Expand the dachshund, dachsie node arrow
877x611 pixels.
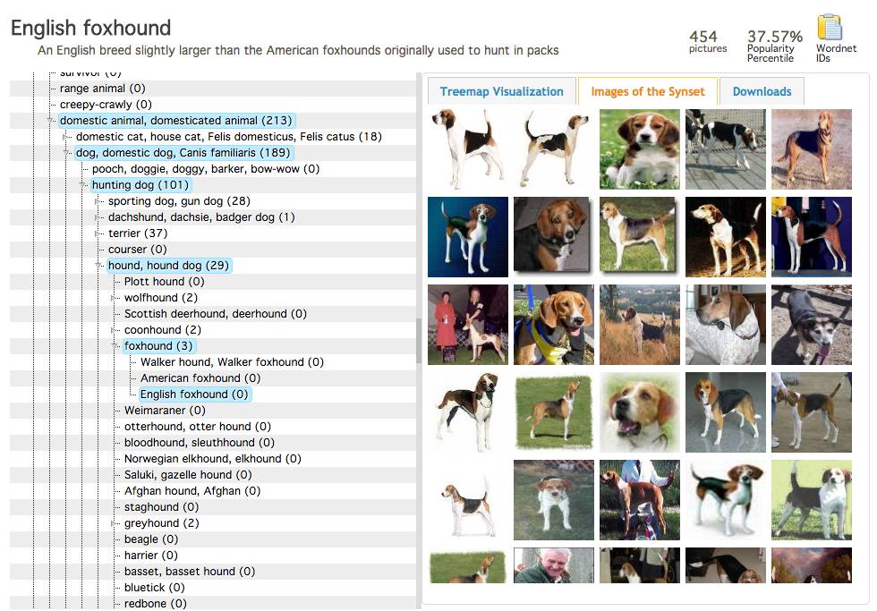99,217
